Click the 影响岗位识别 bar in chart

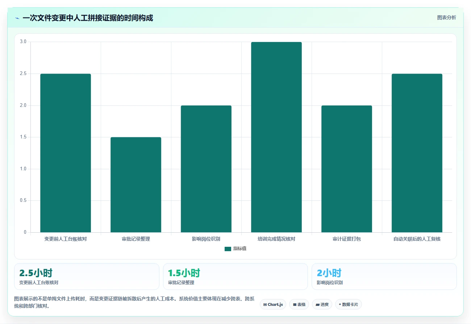click(x=206, y=169)
